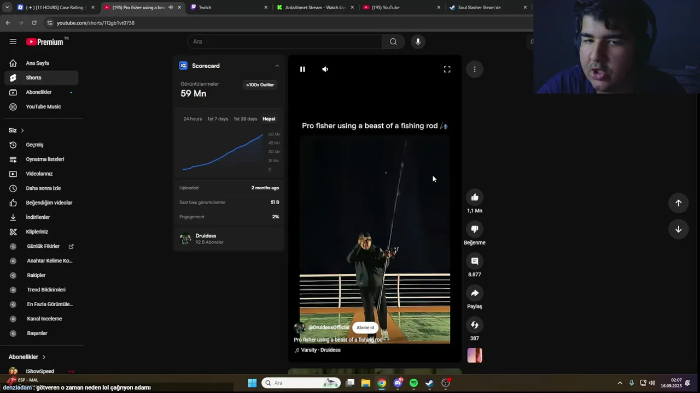The width and height of the screenshot is (700, 393).
Task: Open the three-dot more options menu
Action: tap(475, 69)
